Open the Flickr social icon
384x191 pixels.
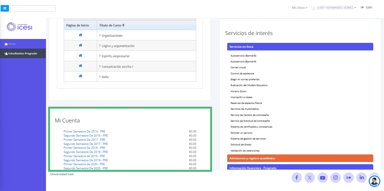(348, 178)
